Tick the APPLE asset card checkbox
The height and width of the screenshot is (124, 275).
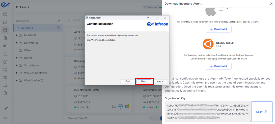(x=70, y=32)
